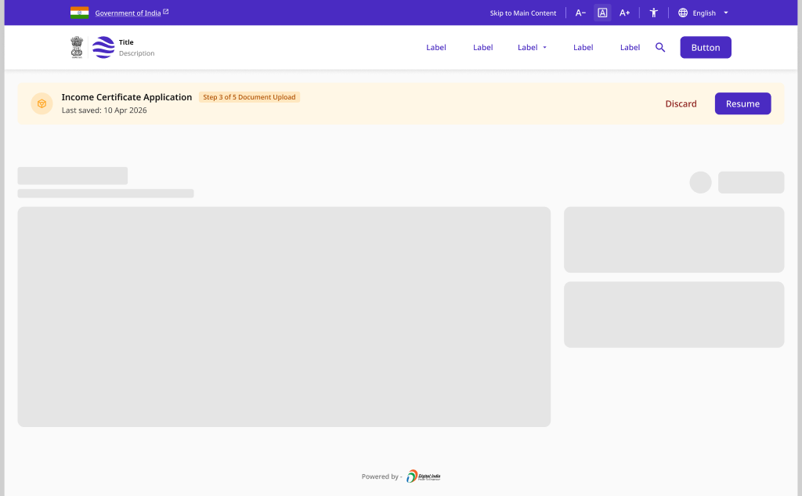
Task: Click the Digital India logo in footer
Action: 424,476
